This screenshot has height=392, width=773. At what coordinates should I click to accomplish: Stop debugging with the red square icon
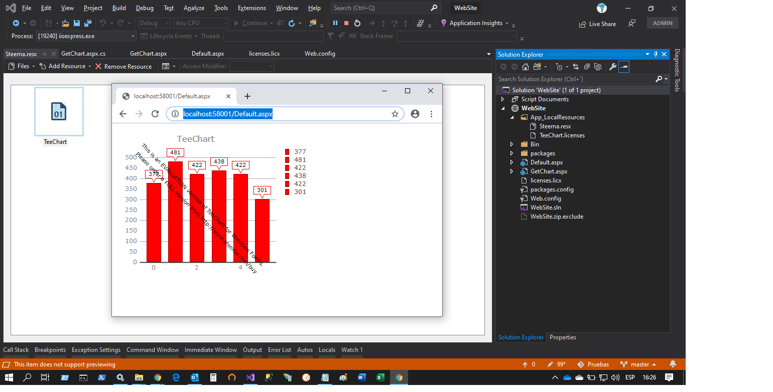[x=346, y=23]
